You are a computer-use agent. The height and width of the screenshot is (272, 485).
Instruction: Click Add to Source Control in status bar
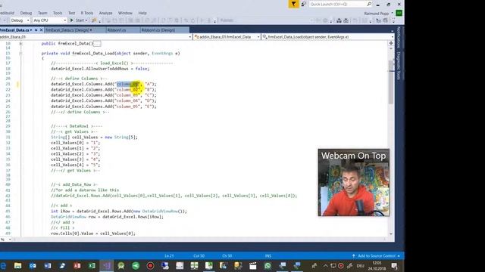point(376,255)
